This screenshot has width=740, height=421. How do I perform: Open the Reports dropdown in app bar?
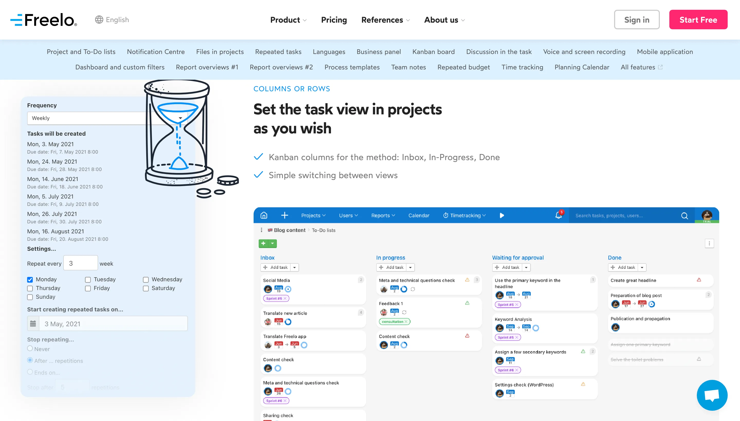coord(383,215)
